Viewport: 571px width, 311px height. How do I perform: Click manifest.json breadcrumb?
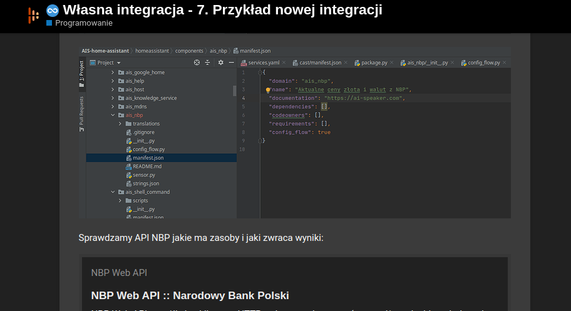252,51
